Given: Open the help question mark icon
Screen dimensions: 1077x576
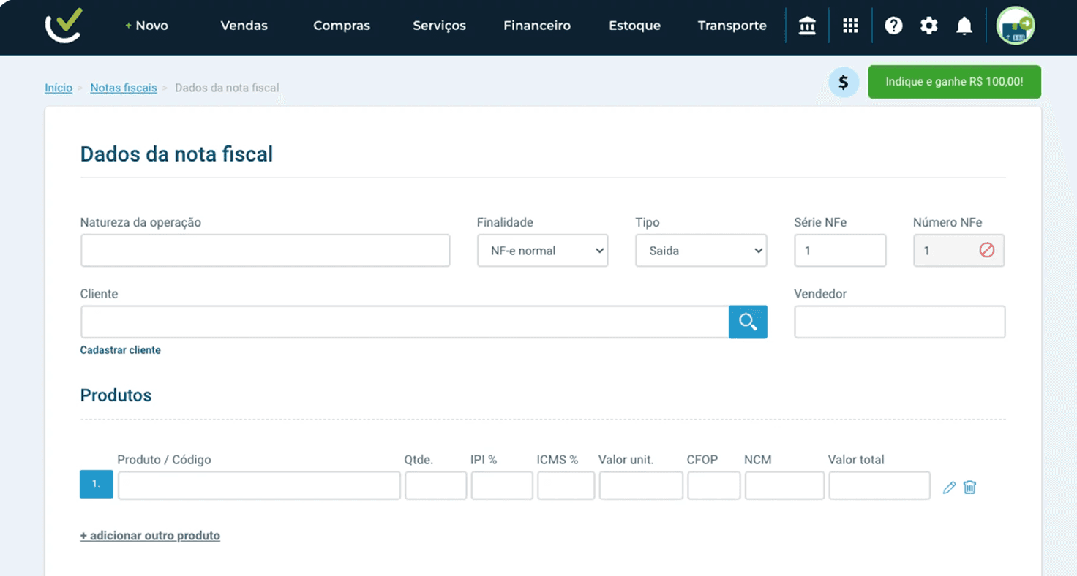Looking at the screenshot, I should (x=893, y=26).
